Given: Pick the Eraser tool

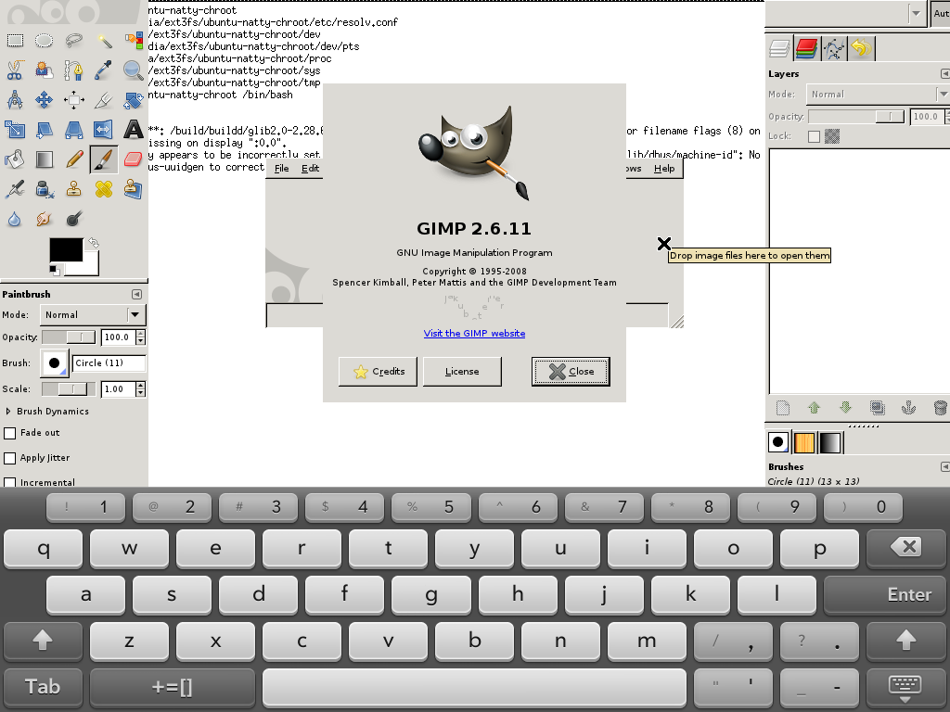Looking at the screenshot, I should coord(134,159).
